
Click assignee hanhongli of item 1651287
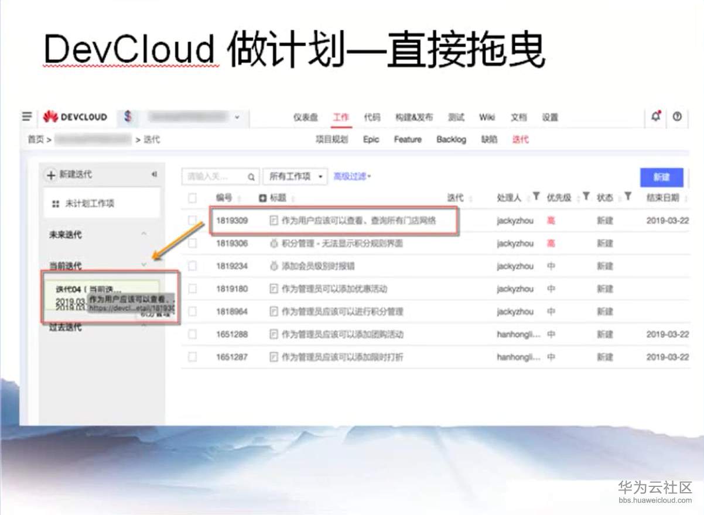(x=519, y=357)
